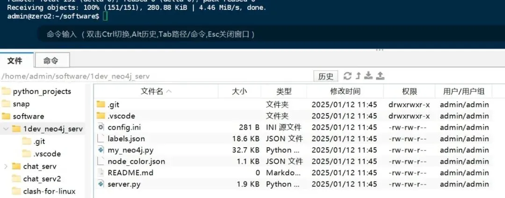Expand the chat_serv folder in tree

tap(6, 166)
